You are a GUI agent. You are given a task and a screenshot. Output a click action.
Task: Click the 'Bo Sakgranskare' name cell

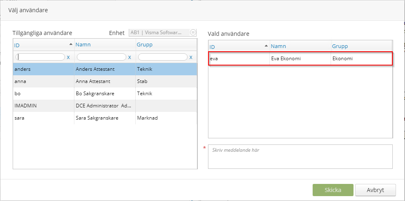coord(105,94)
